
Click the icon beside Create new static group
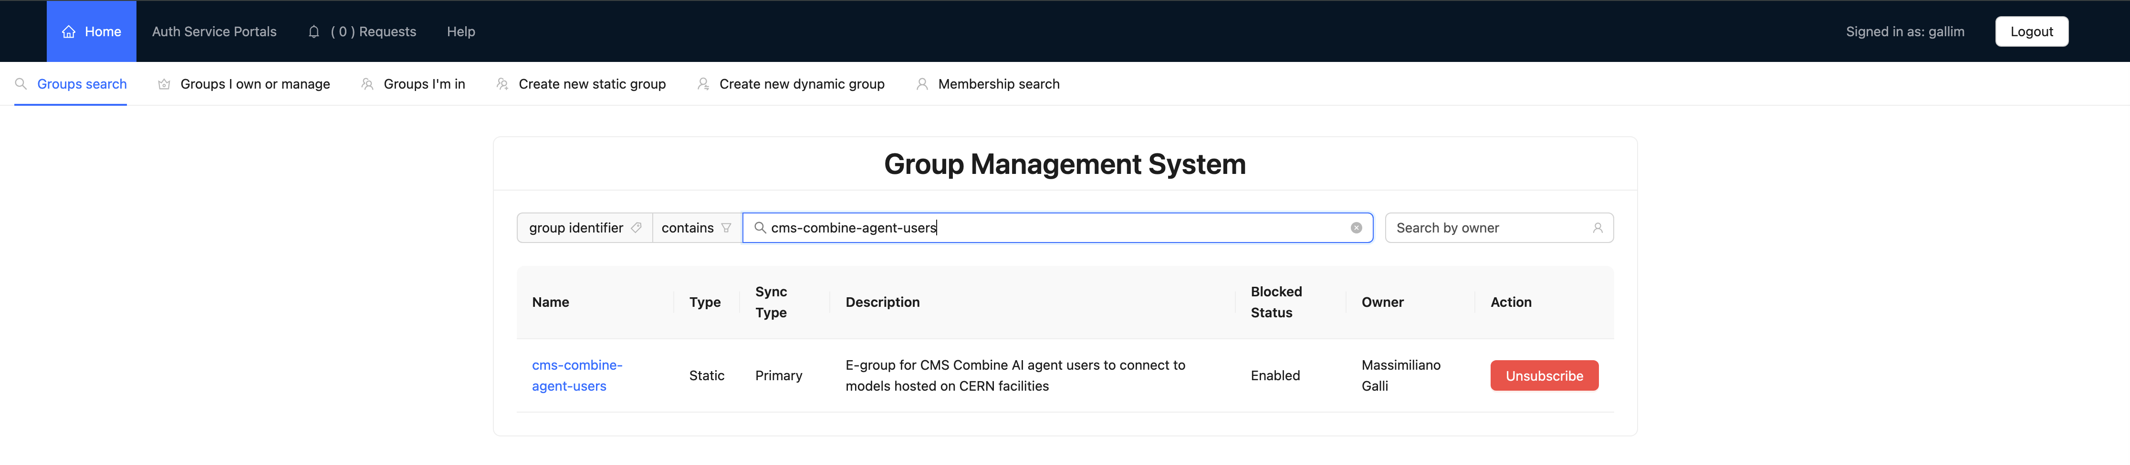[502, 83]
